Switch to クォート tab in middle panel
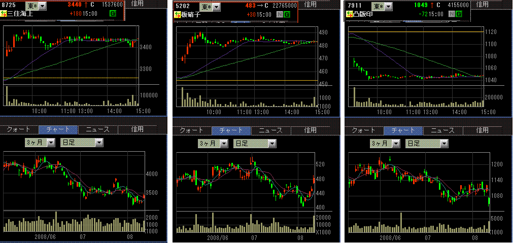 tap(192, 130)
